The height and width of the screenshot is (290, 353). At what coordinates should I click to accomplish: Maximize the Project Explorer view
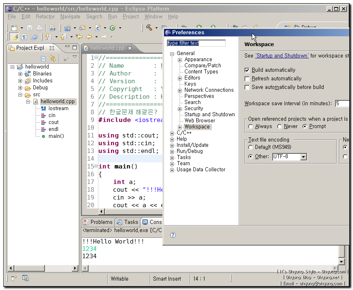point(75,47)
